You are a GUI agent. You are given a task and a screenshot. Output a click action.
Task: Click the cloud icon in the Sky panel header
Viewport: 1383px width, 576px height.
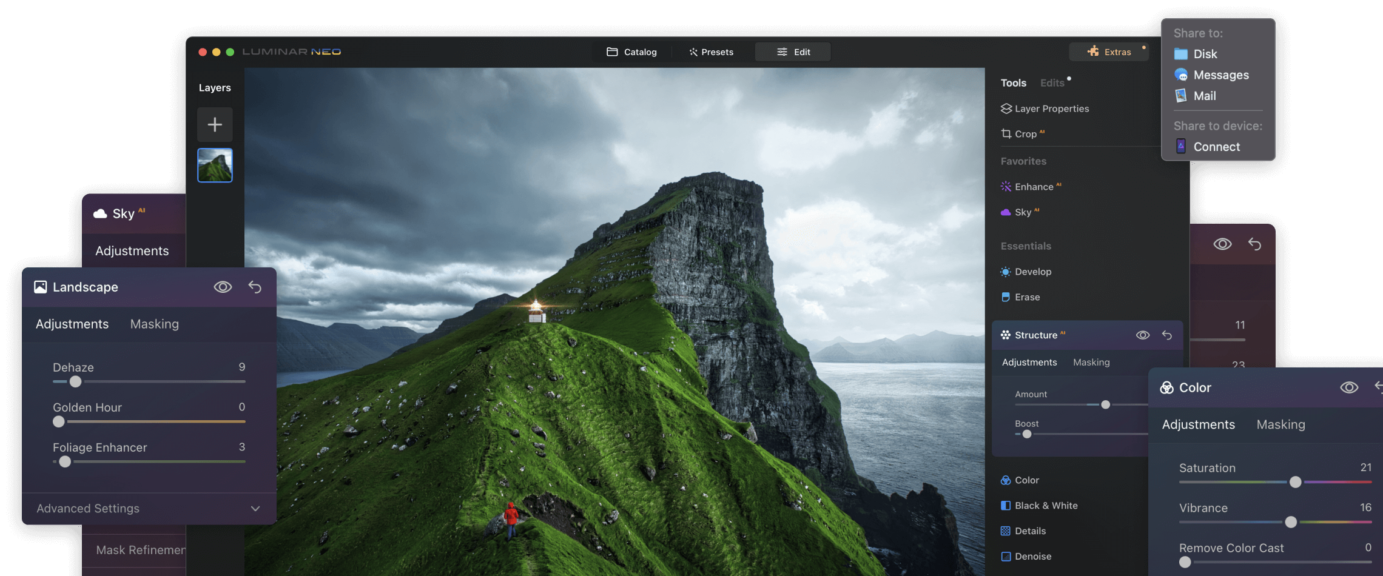[x=100, y=213]
